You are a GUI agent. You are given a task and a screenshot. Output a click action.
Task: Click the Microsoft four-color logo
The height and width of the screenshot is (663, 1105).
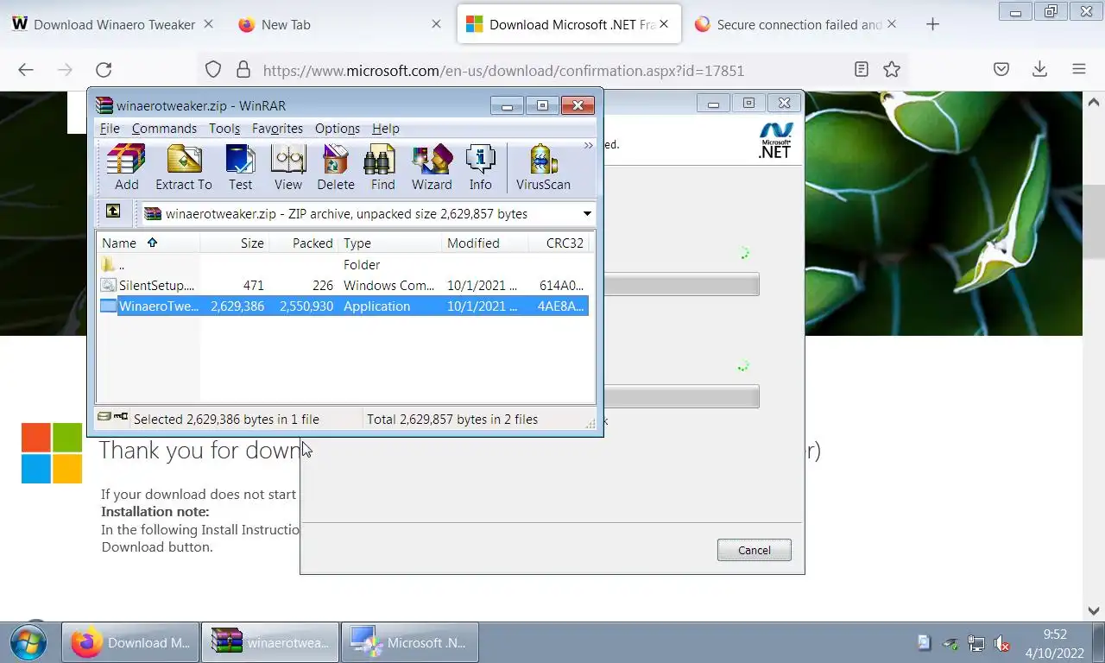point(52,453)
